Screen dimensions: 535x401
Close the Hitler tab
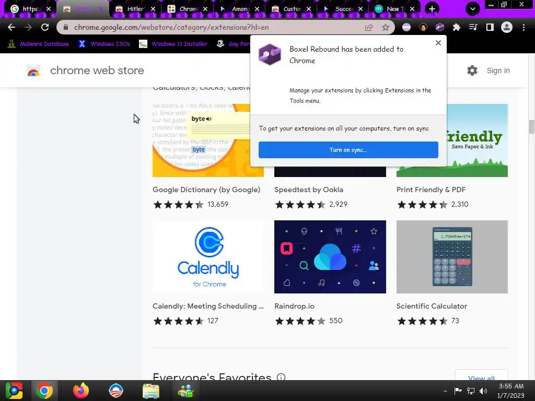pos(153,9)
